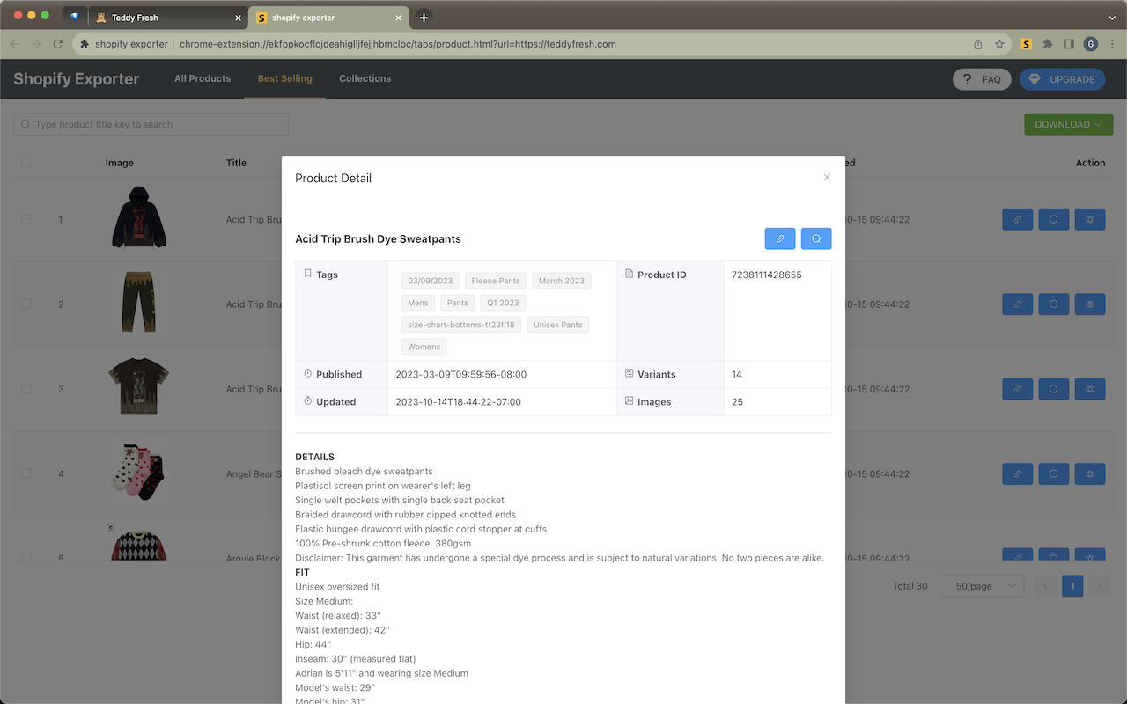
Task: Click the size-chart-bottoms-tf23fl18 tag
Action: pyautogui.click(x=461, y=325)
